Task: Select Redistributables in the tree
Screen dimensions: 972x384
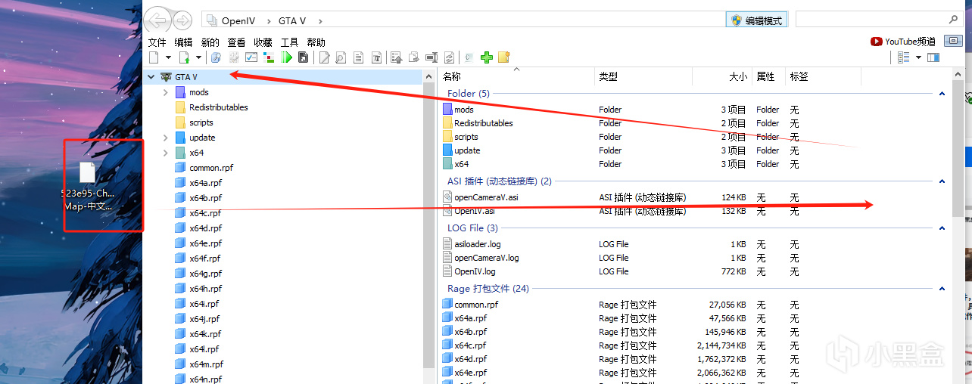Action: [x=218, y=107]
